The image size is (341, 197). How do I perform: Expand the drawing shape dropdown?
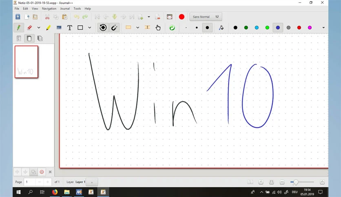[90, 28]
